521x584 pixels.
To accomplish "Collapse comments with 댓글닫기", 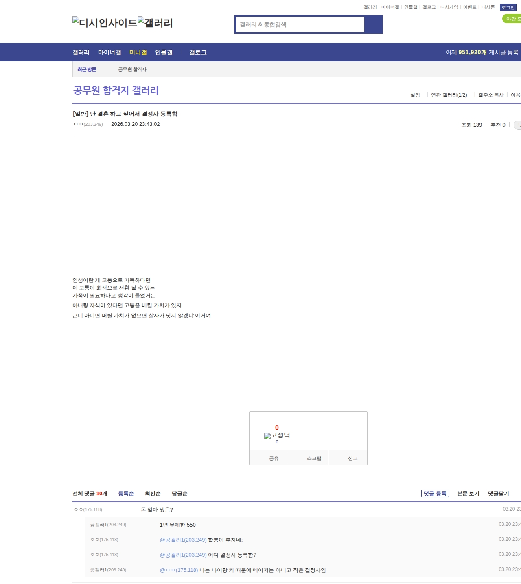I will pos(499,494).
